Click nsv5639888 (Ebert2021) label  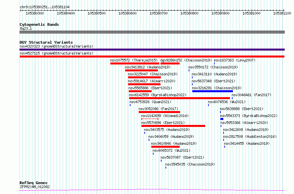241,109
